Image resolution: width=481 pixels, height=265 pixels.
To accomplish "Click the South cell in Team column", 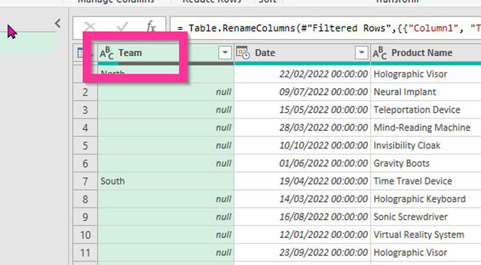I will coord(166,181).
